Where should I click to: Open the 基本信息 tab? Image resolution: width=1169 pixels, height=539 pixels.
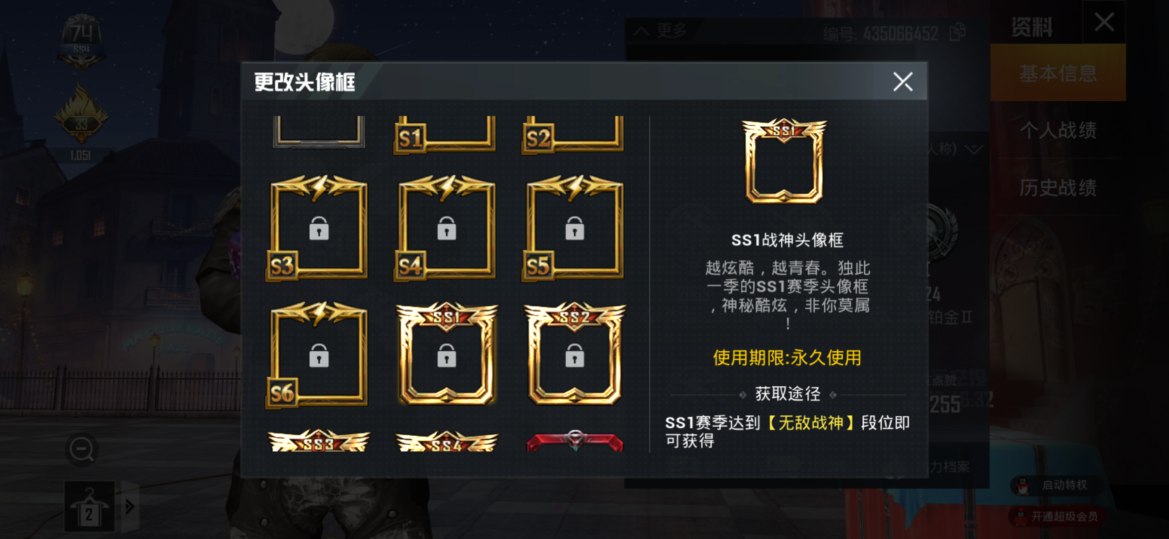pyautogui.click(x=1058, y=73)
